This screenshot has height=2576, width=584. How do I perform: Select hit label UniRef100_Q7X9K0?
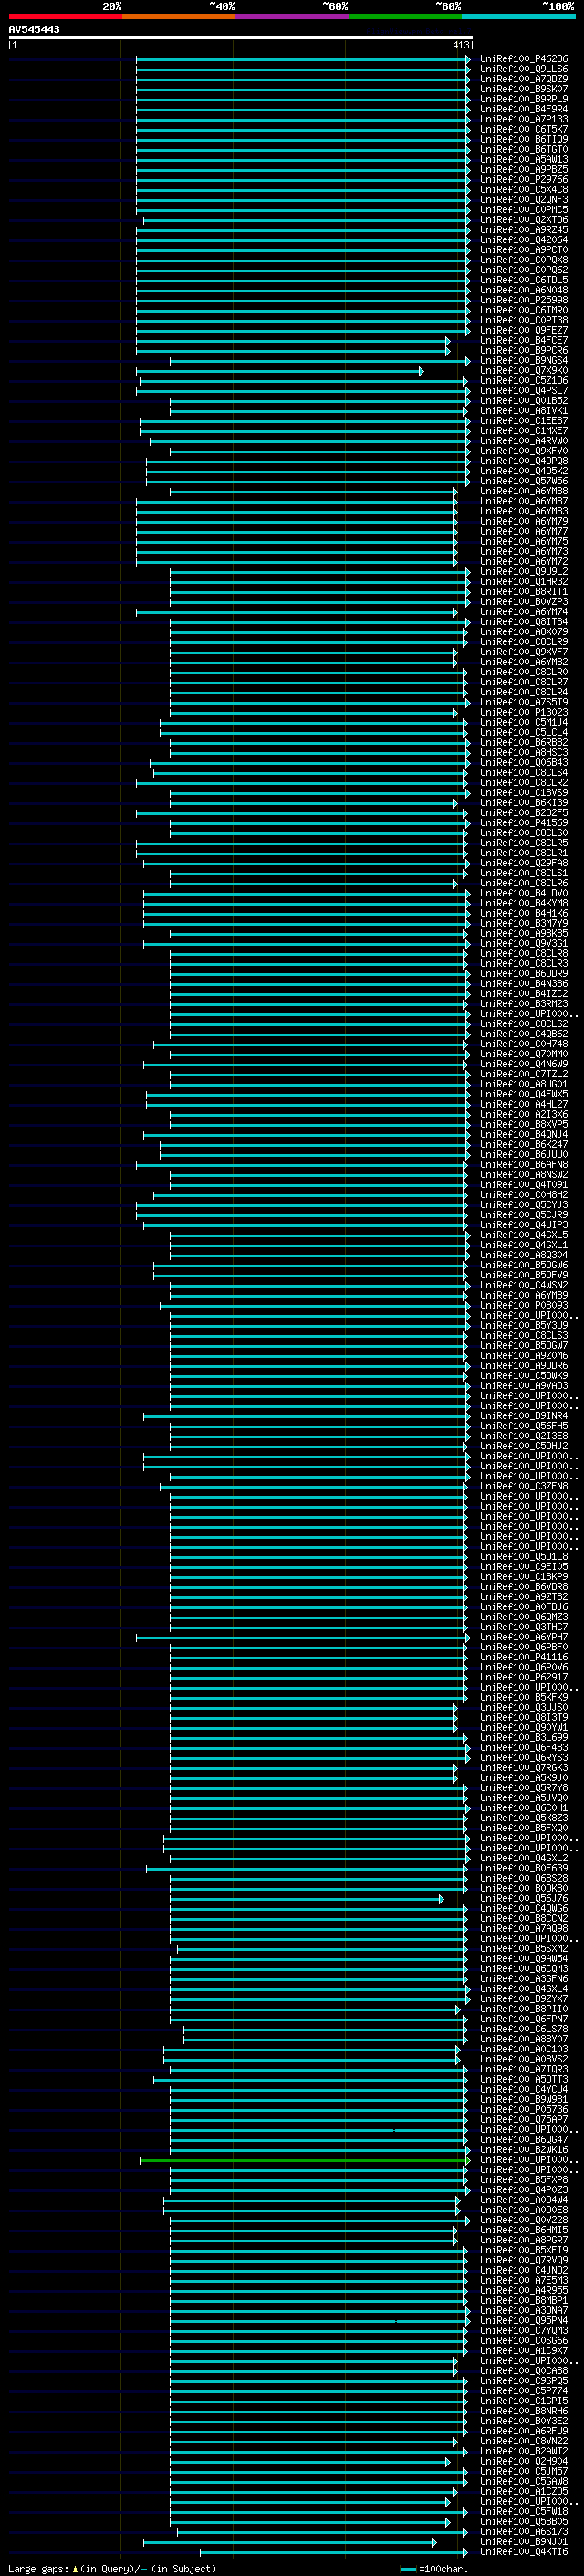tap(524, 370)
